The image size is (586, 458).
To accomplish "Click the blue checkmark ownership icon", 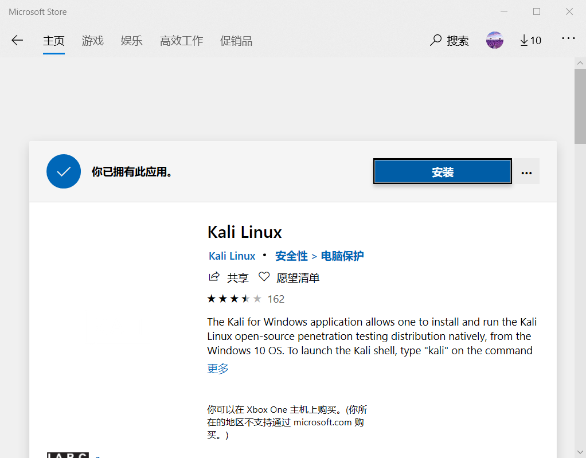I will (64, 171).
